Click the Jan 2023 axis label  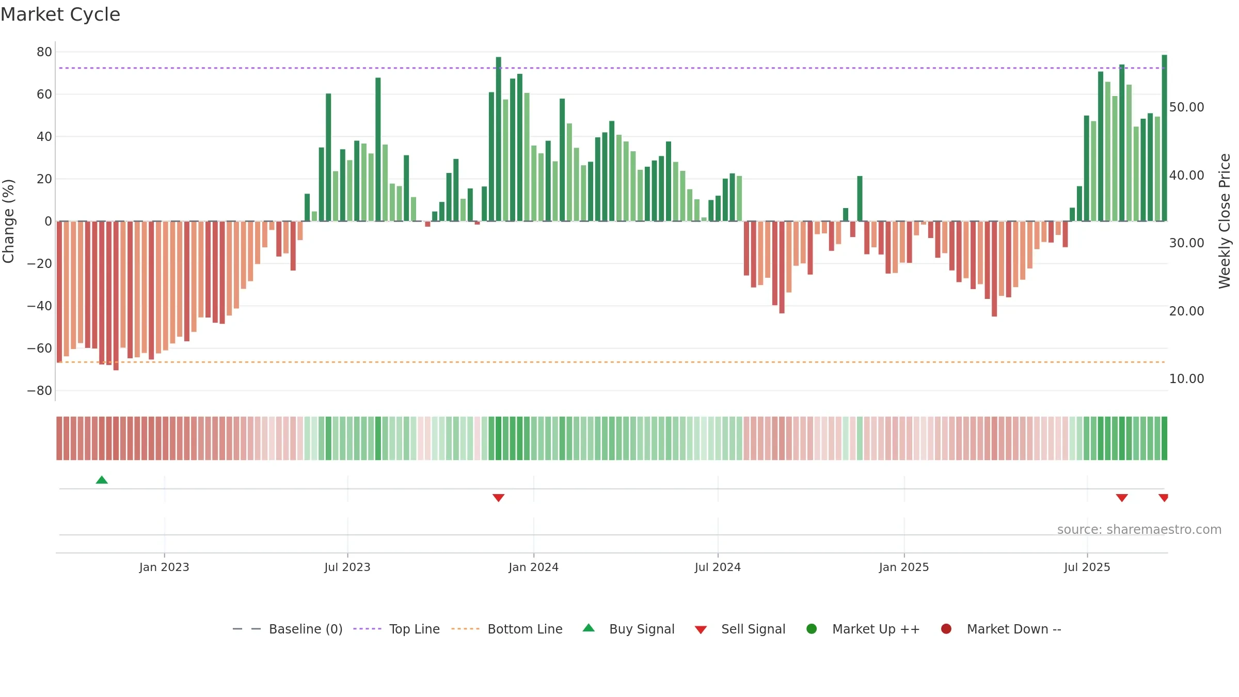164,567
